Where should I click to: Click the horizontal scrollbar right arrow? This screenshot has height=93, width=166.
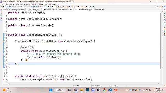point(158,83)
